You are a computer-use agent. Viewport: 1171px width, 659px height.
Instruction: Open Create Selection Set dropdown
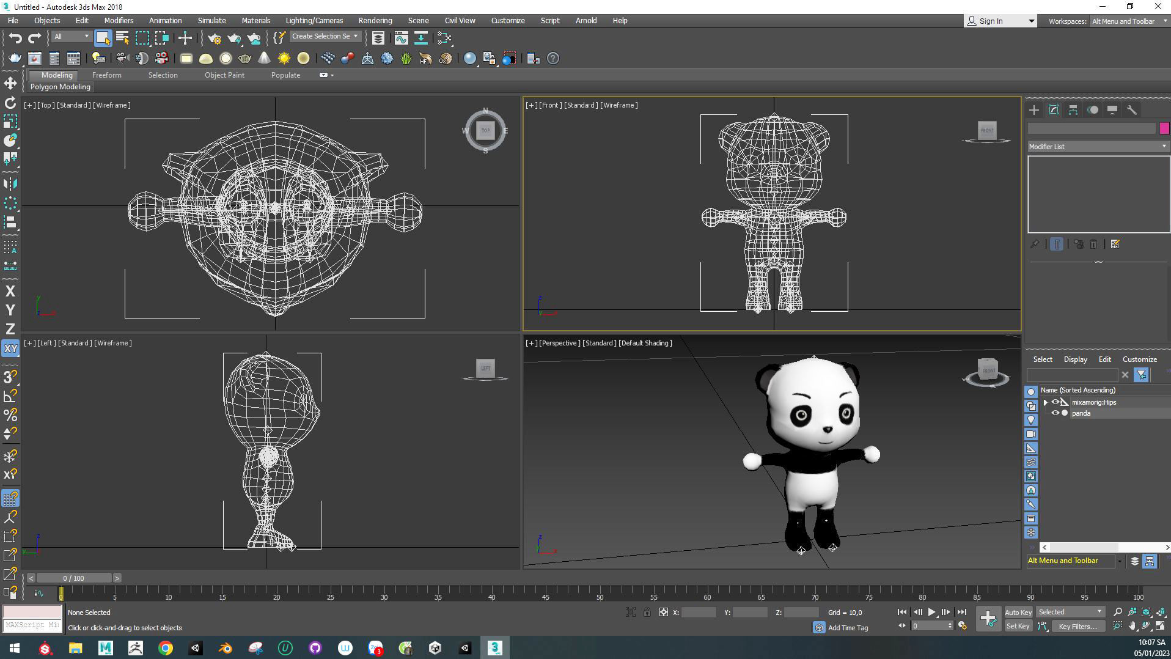click(325, 37)
